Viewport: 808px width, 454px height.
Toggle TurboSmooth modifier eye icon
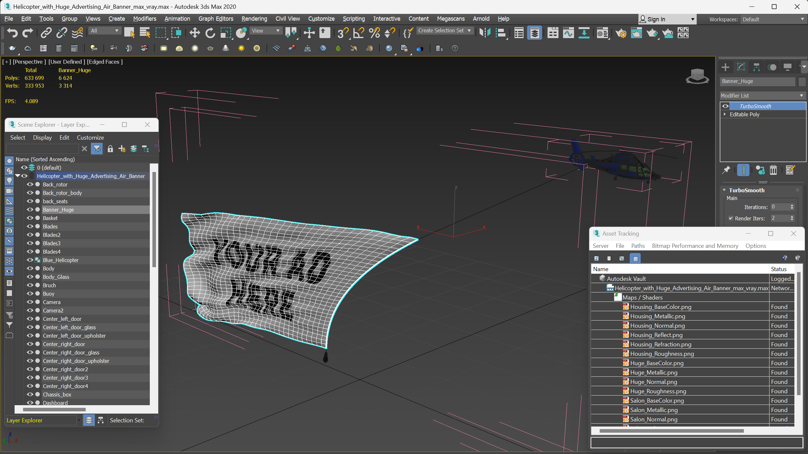[x=725, y=106]
